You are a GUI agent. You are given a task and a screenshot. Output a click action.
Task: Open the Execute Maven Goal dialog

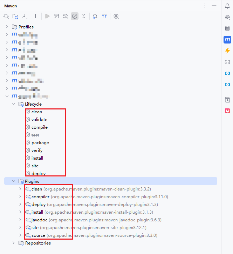coord(56,16)
